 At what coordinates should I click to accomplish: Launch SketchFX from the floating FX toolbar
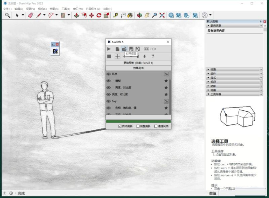[x=55, y=51]
